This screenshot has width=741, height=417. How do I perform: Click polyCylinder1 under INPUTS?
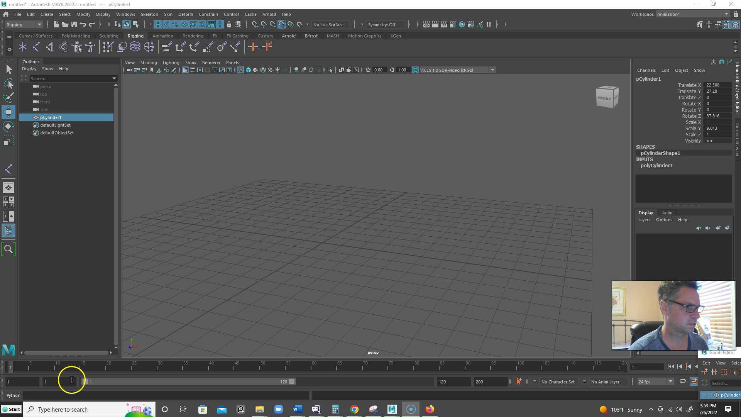656,165
